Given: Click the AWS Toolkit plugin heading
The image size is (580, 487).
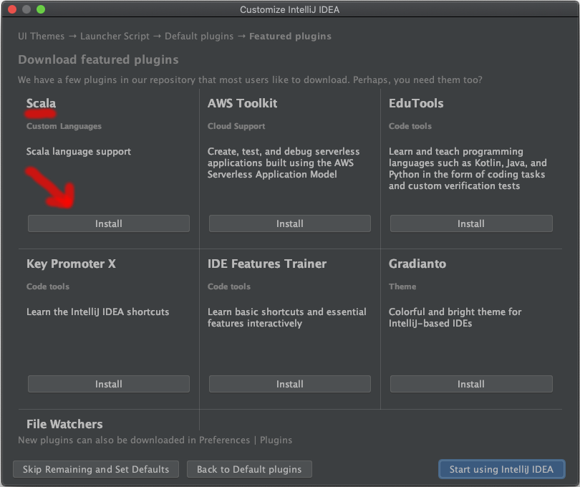Looking at the screenshot, I should pos(242,103).
